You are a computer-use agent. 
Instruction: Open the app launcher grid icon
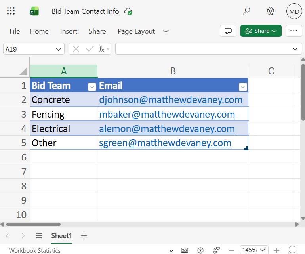(x=11, y=11)
